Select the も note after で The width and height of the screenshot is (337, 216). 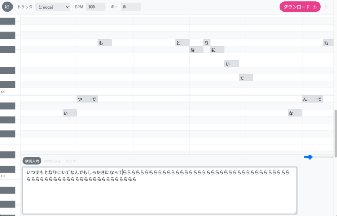(x=105, y=42)
